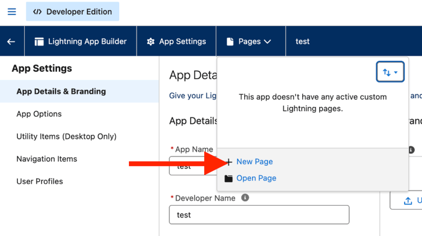This screenshot has width=422, height=236.
Task: Select Navigation Items in sidebar
Action: (x=47, y=159)
